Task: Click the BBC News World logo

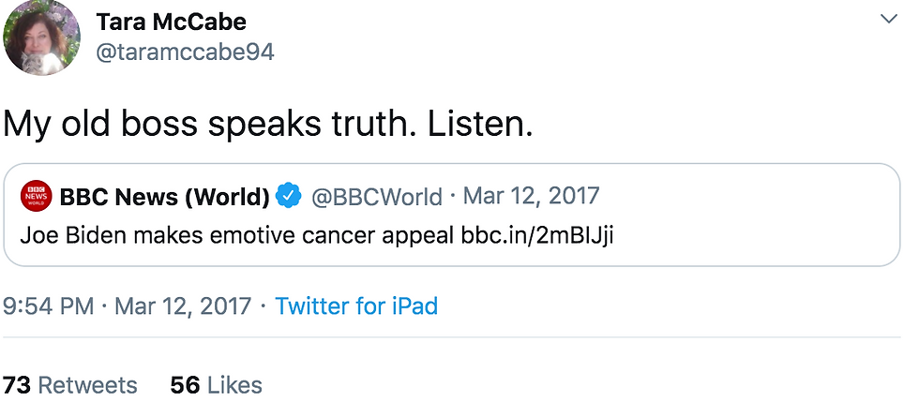Action: click(37, 197)
